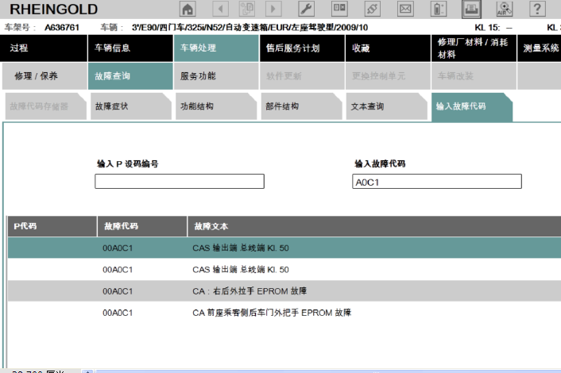Switch to the 功能结构 tab
This screenshot has height=373, width=561.
216,106
